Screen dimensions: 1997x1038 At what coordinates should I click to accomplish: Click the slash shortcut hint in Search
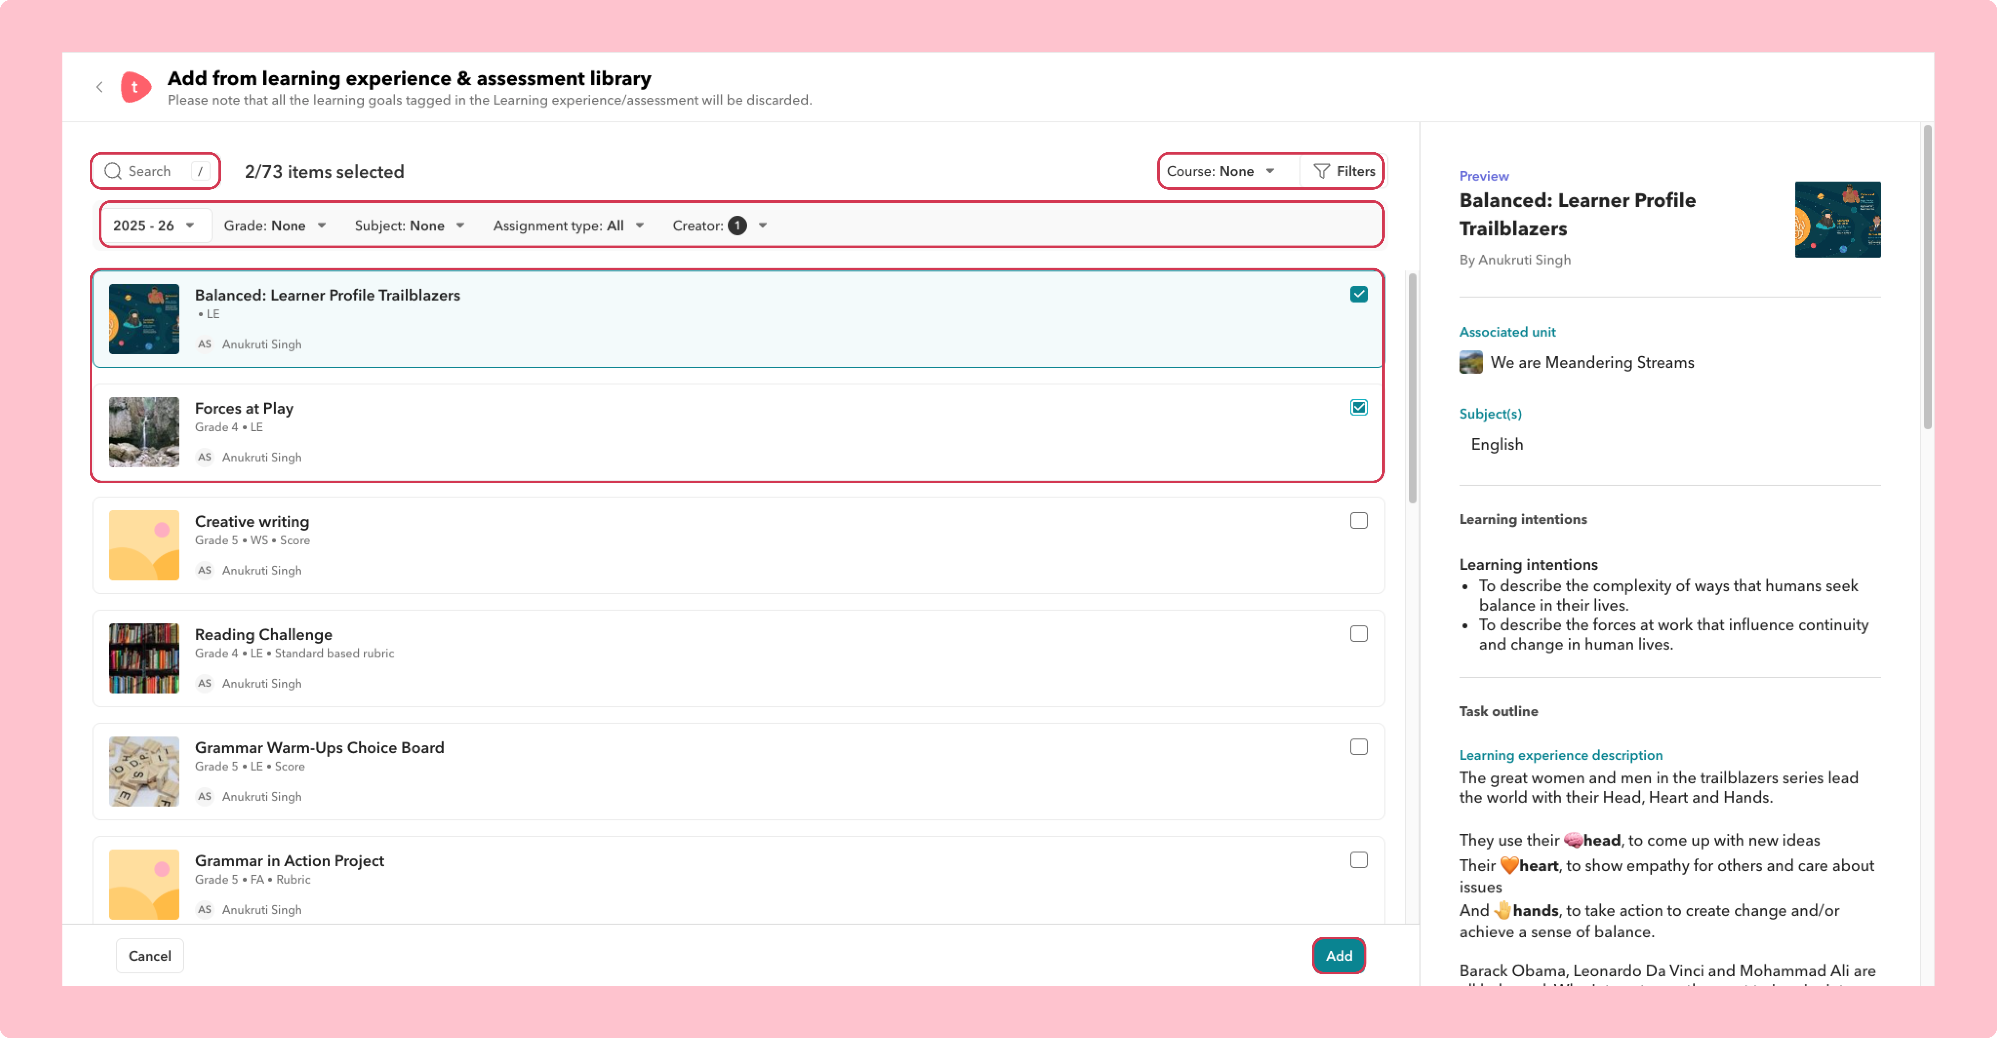pyautogui.click(x=200, y=171)
